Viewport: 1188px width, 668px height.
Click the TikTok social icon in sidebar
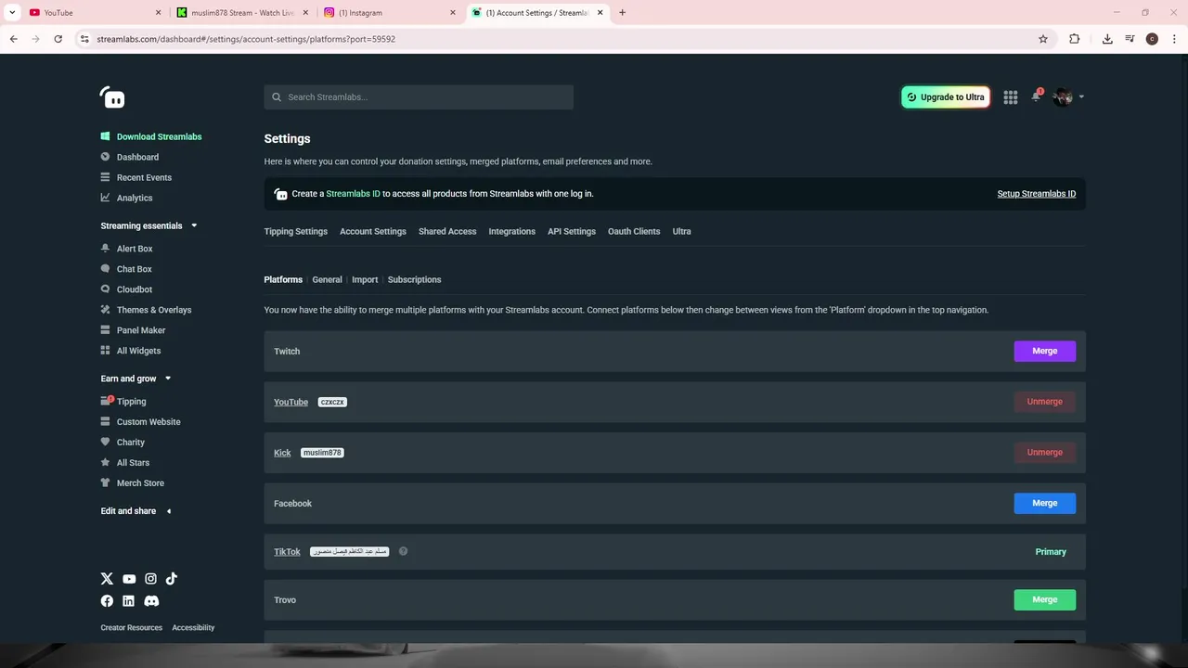pyautogui.click(x=172, y=579)
